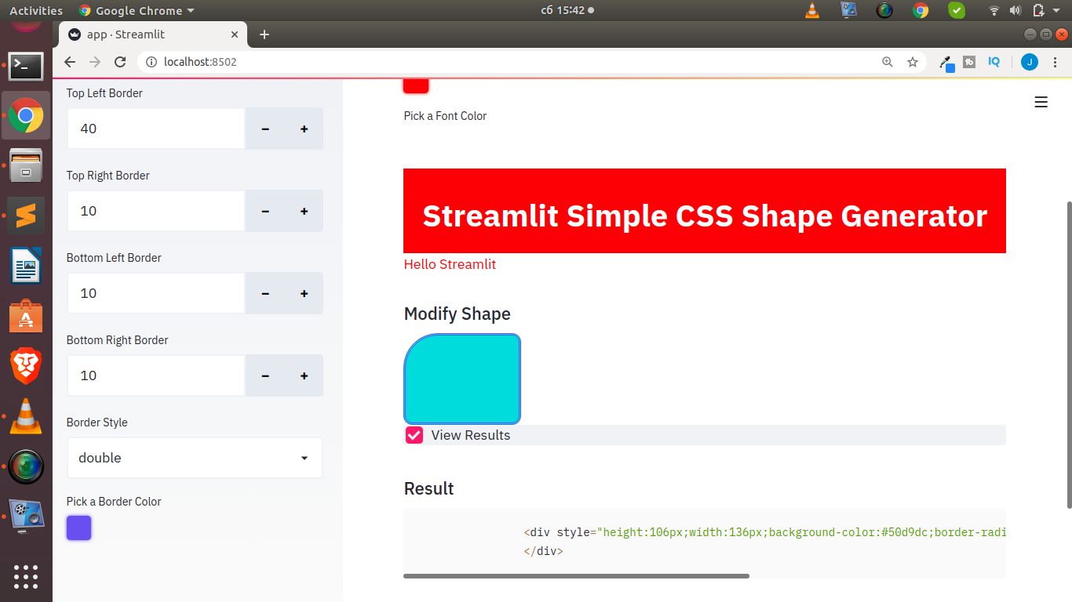Click the Top Left Border input field
Screen dimensions: 1072x602
click(x=156, y=129)
